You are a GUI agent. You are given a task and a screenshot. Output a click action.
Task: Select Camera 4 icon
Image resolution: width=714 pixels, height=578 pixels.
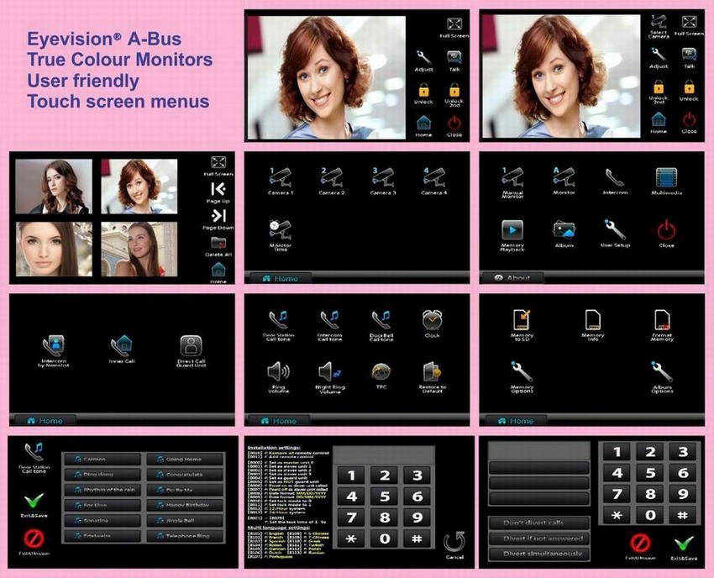tap(434, 177)
